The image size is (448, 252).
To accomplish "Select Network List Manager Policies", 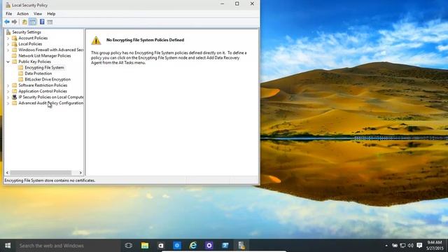I will click(45, 56).
